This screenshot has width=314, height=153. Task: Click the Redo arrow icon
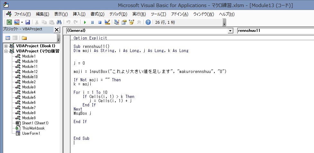click(76, 22)
